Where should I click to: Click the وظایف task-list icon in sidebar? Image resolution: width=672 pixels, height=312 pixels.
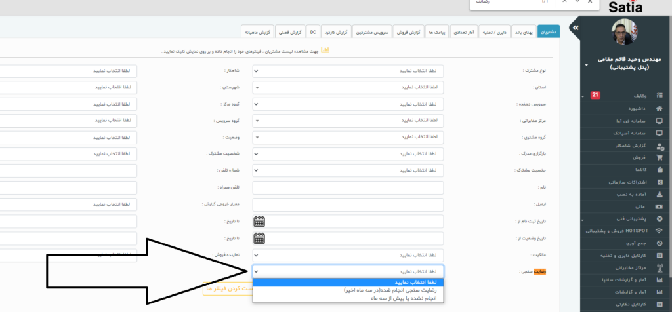[x=660, y=96]
